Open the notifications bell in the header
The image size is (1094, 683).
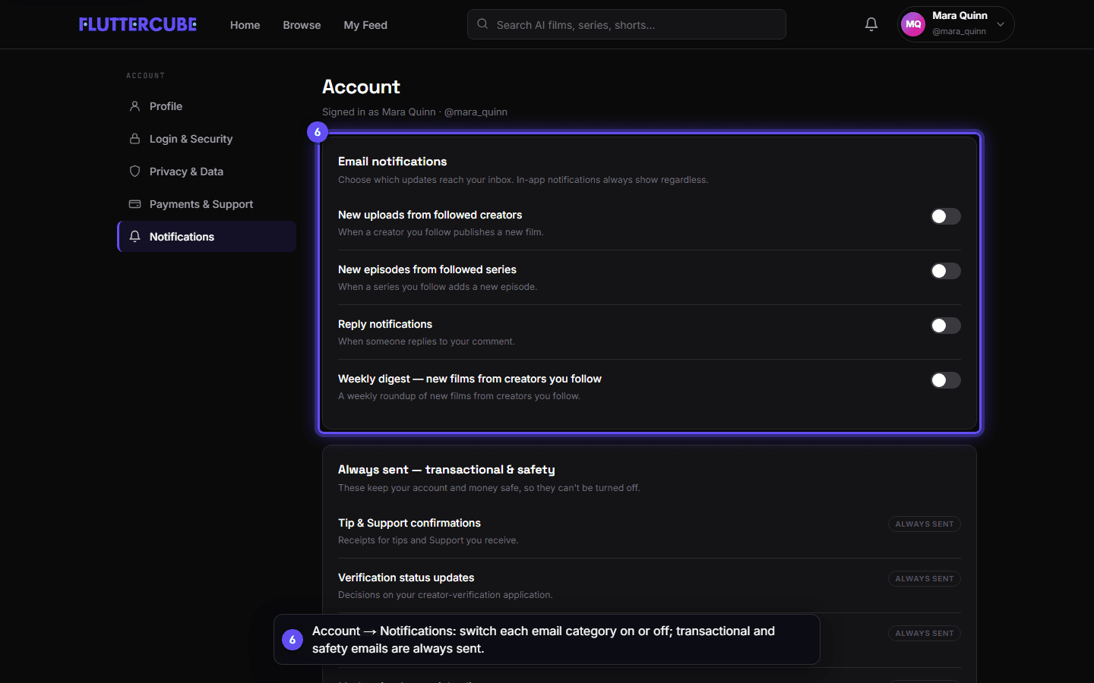point(871,24)
